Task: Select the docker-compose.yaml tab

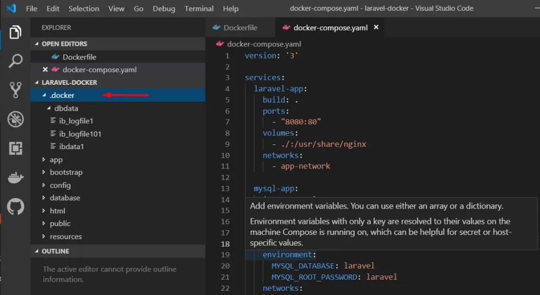Action: (330, 27)
